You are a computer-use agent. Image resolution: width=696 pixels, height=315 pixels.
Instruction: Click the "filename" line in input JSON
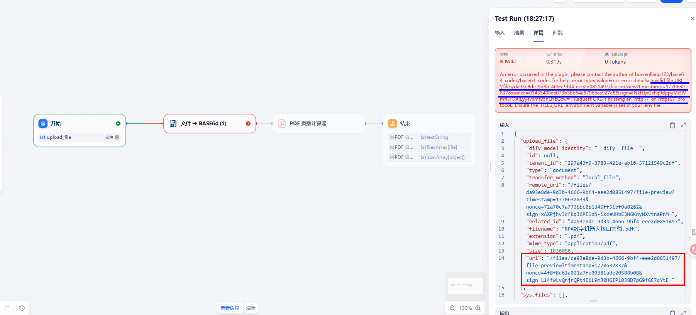coord(583,229)
